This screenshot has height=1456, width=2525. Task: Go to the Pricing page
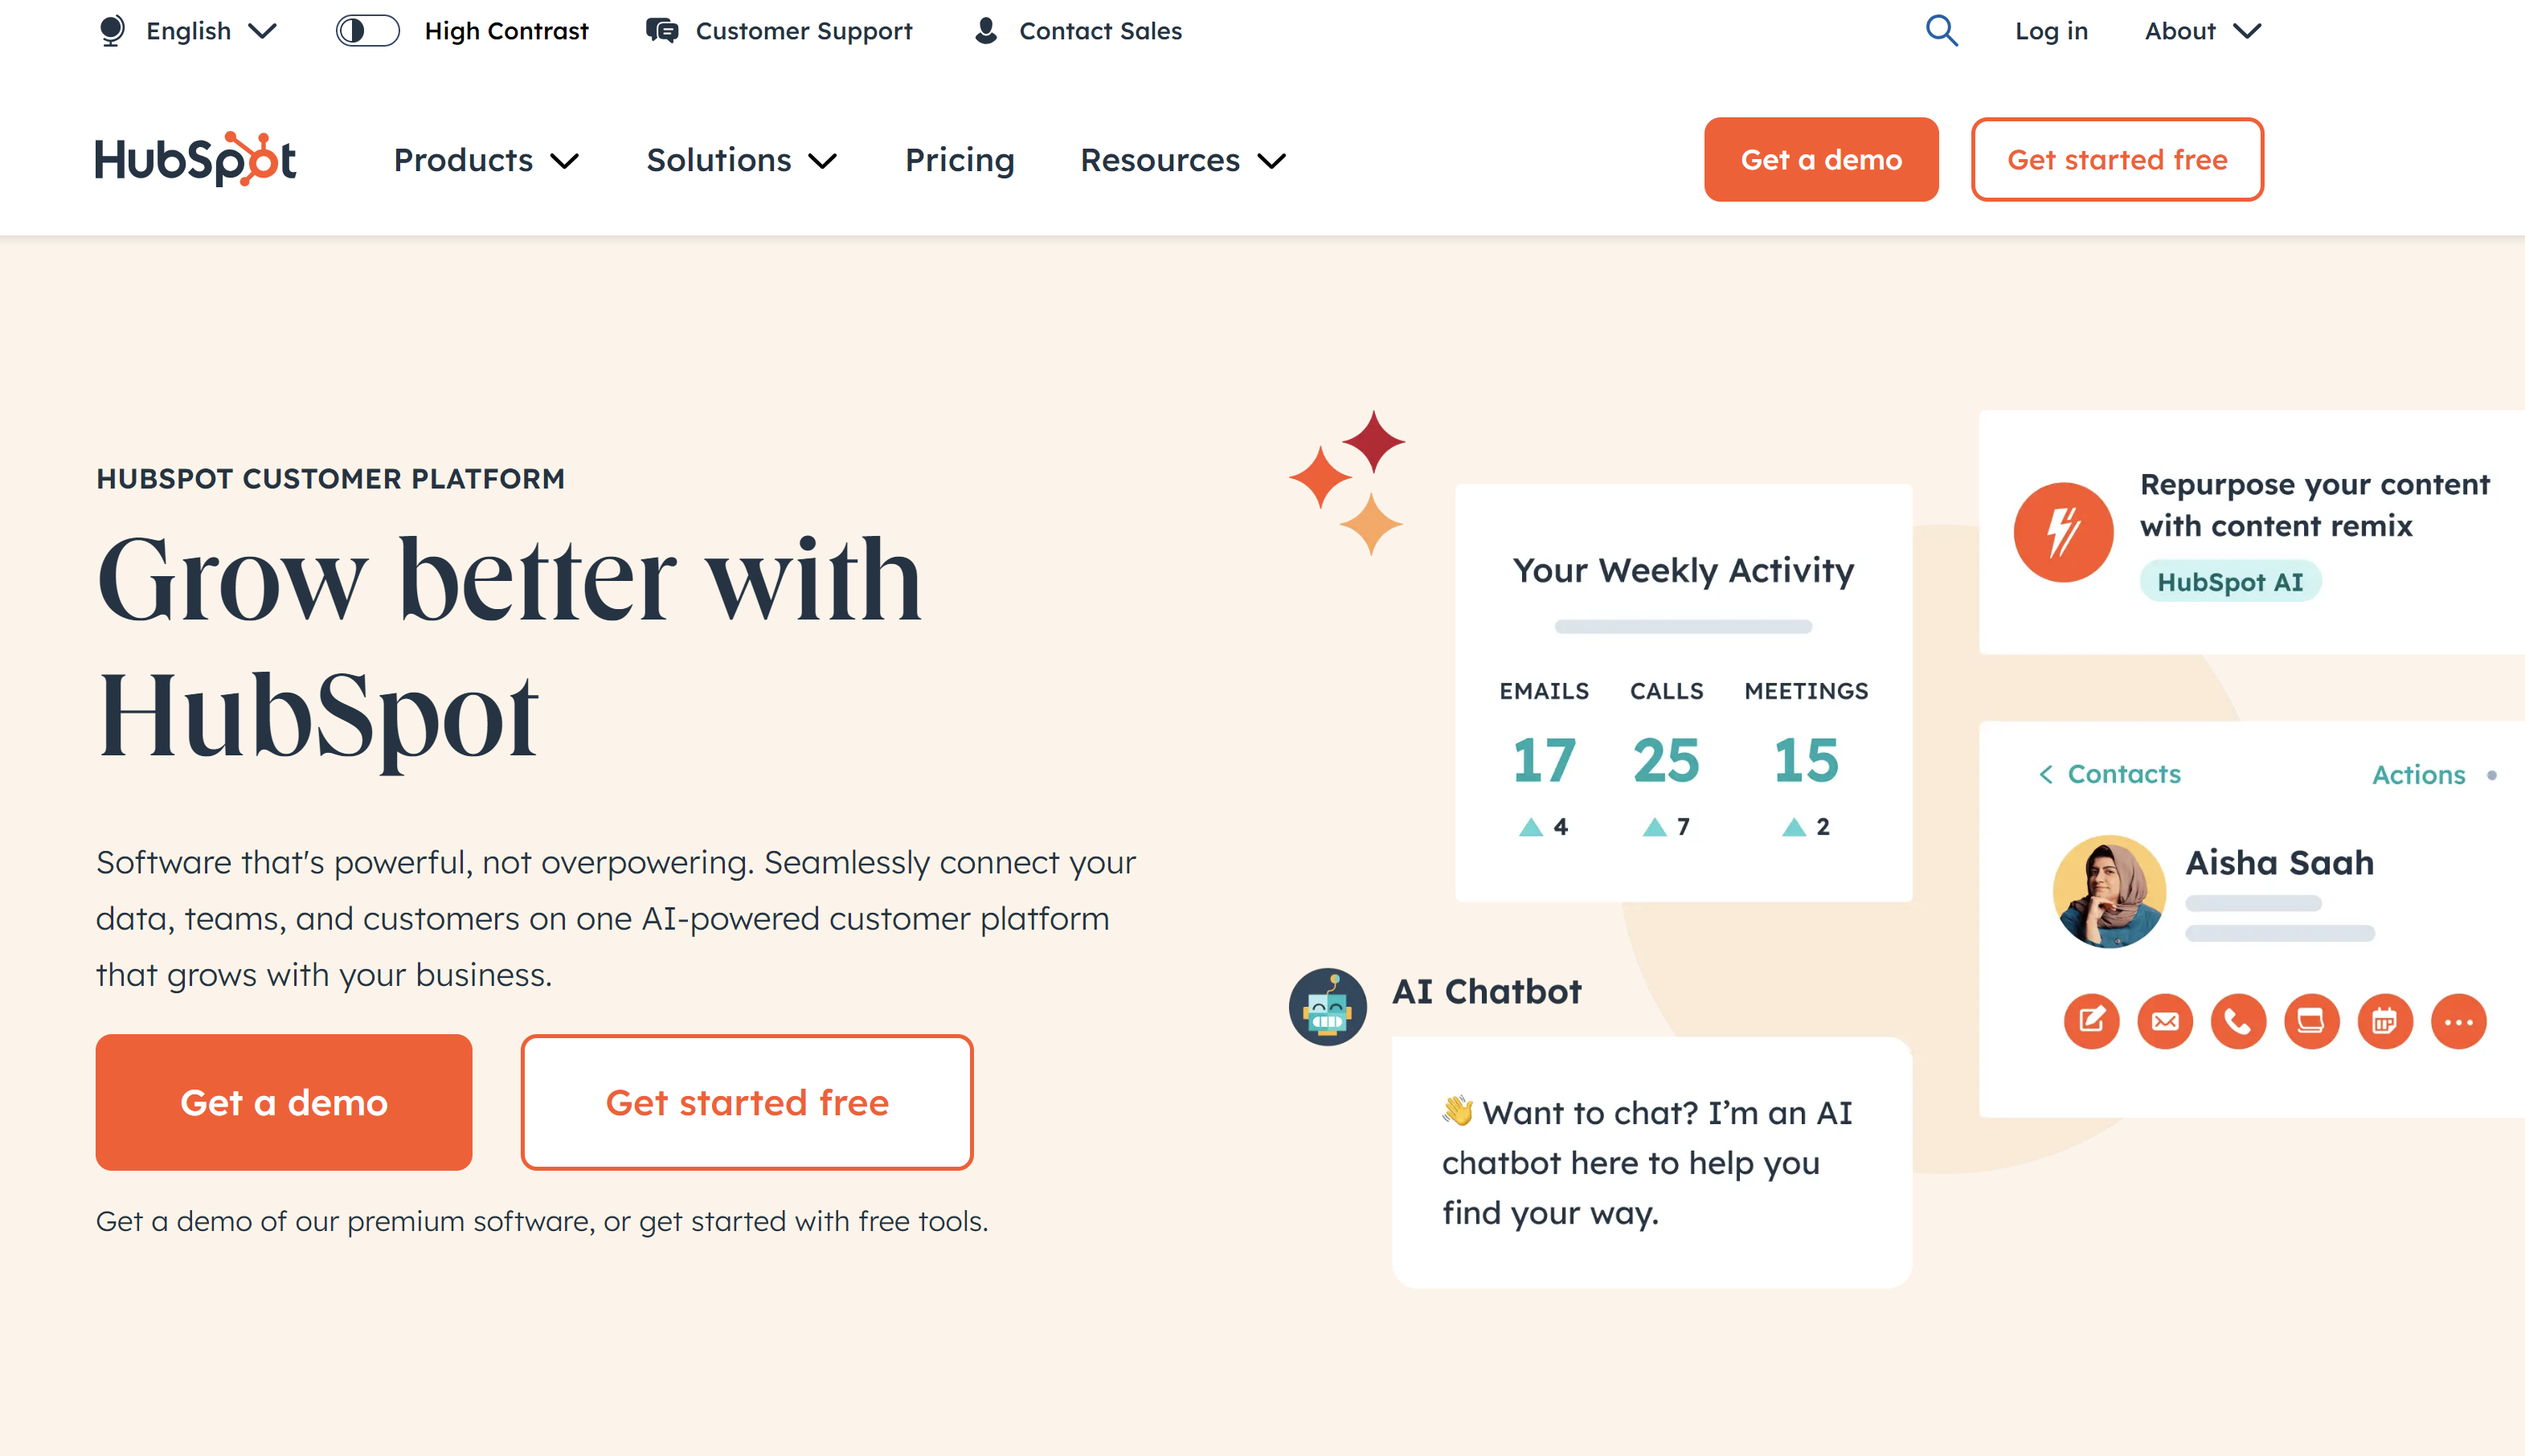click(x=959, y=160)
